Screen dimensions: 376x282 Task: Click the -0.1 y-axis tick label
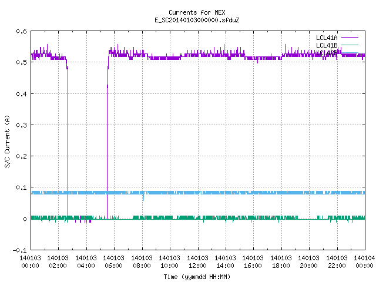tap(19, 250)
